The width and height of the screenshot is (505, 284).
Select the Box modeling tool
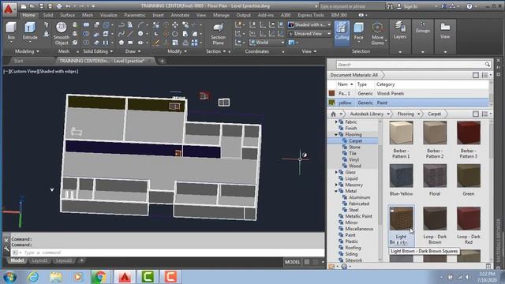pos(11,31)
